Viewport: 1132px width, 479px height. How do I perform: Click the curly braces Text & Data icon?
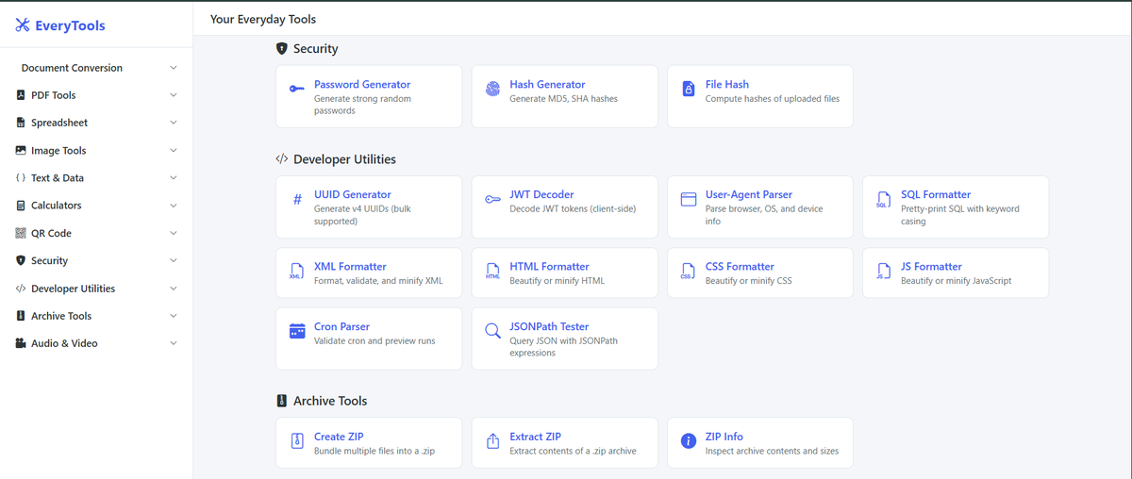[21, 177]
